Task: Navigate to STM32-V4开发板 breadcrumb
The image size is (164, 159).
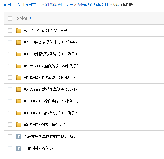Action: coord(59,5)
